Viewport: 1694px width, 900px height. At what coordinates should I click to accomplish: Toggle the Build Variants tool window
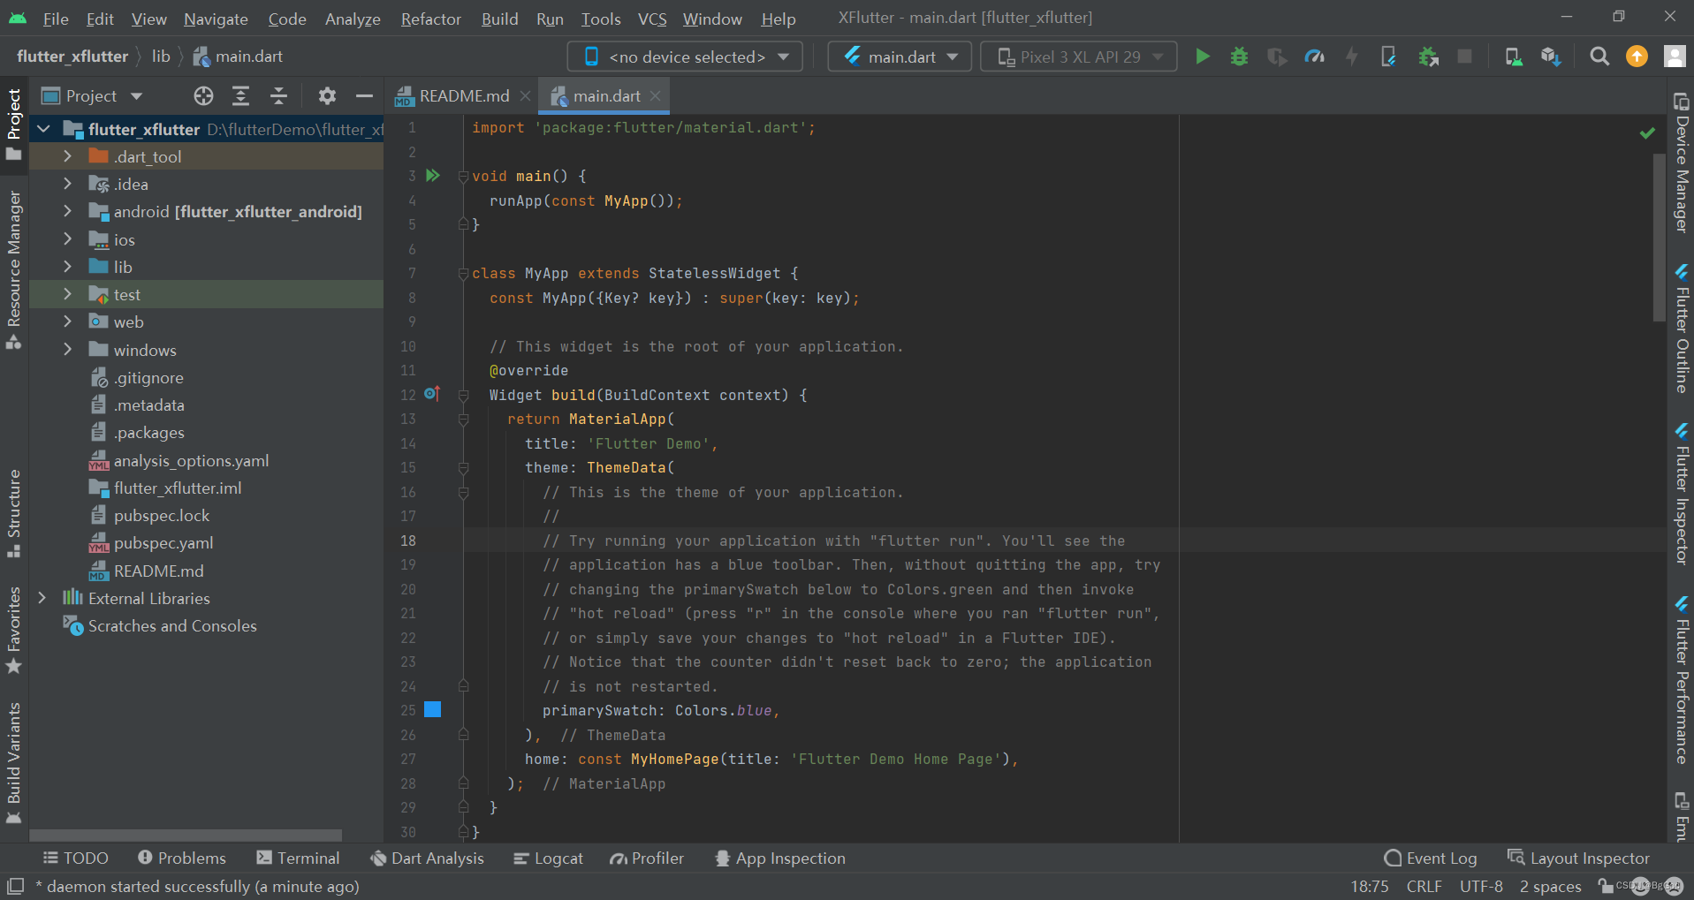13,763
